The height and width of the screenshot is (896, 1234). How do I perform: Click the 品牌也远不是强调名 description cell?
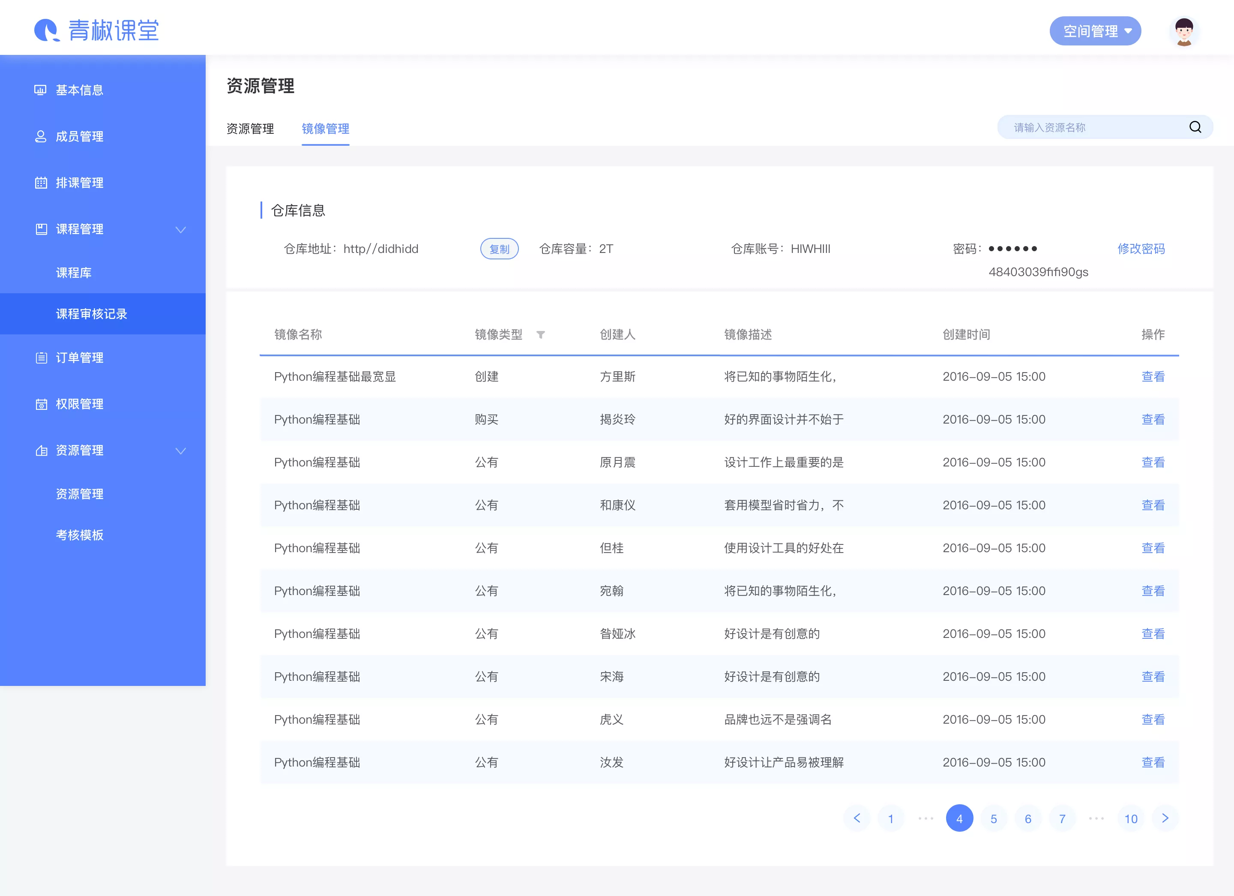[778, 720]
